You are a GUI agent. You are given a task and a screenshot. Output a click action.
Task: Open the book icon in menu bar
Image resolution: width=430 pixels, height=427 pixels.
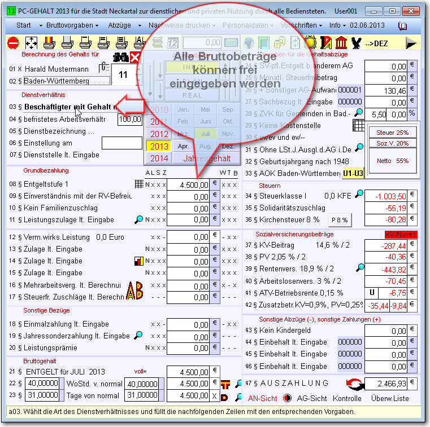pos(402,26)
